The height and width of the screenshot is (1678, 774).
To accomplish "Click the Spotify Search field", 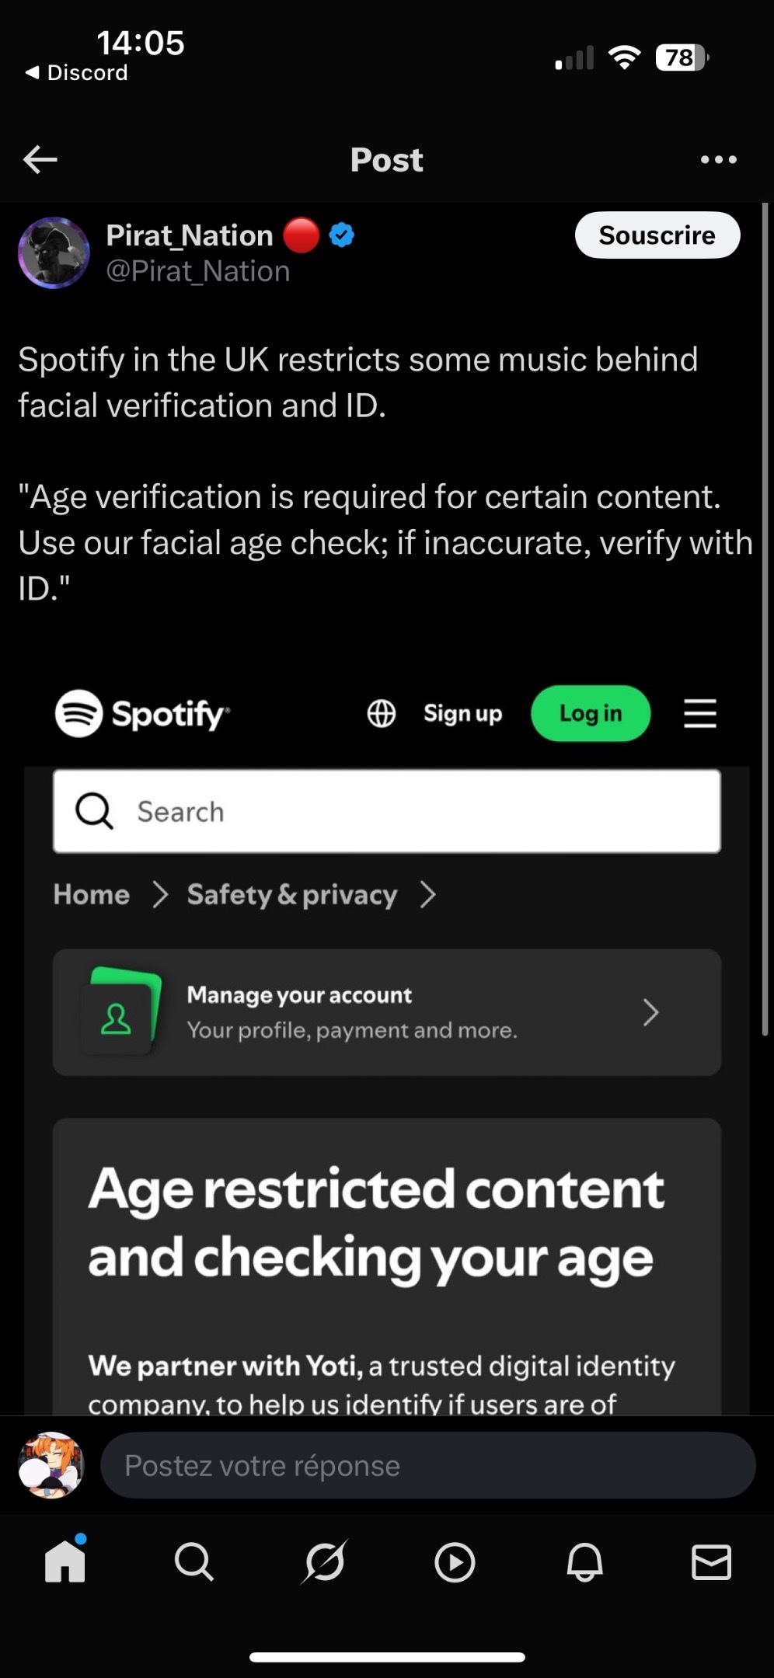I will [x=386, y=811].
